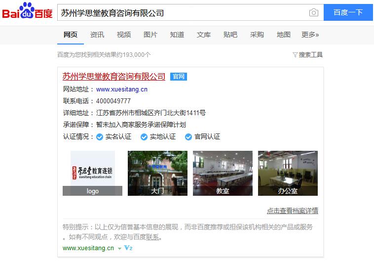Open the www.xuesitang.cn website address link
Screen dimensions: 374x264
pyautogui.click(x=122, y=89)
